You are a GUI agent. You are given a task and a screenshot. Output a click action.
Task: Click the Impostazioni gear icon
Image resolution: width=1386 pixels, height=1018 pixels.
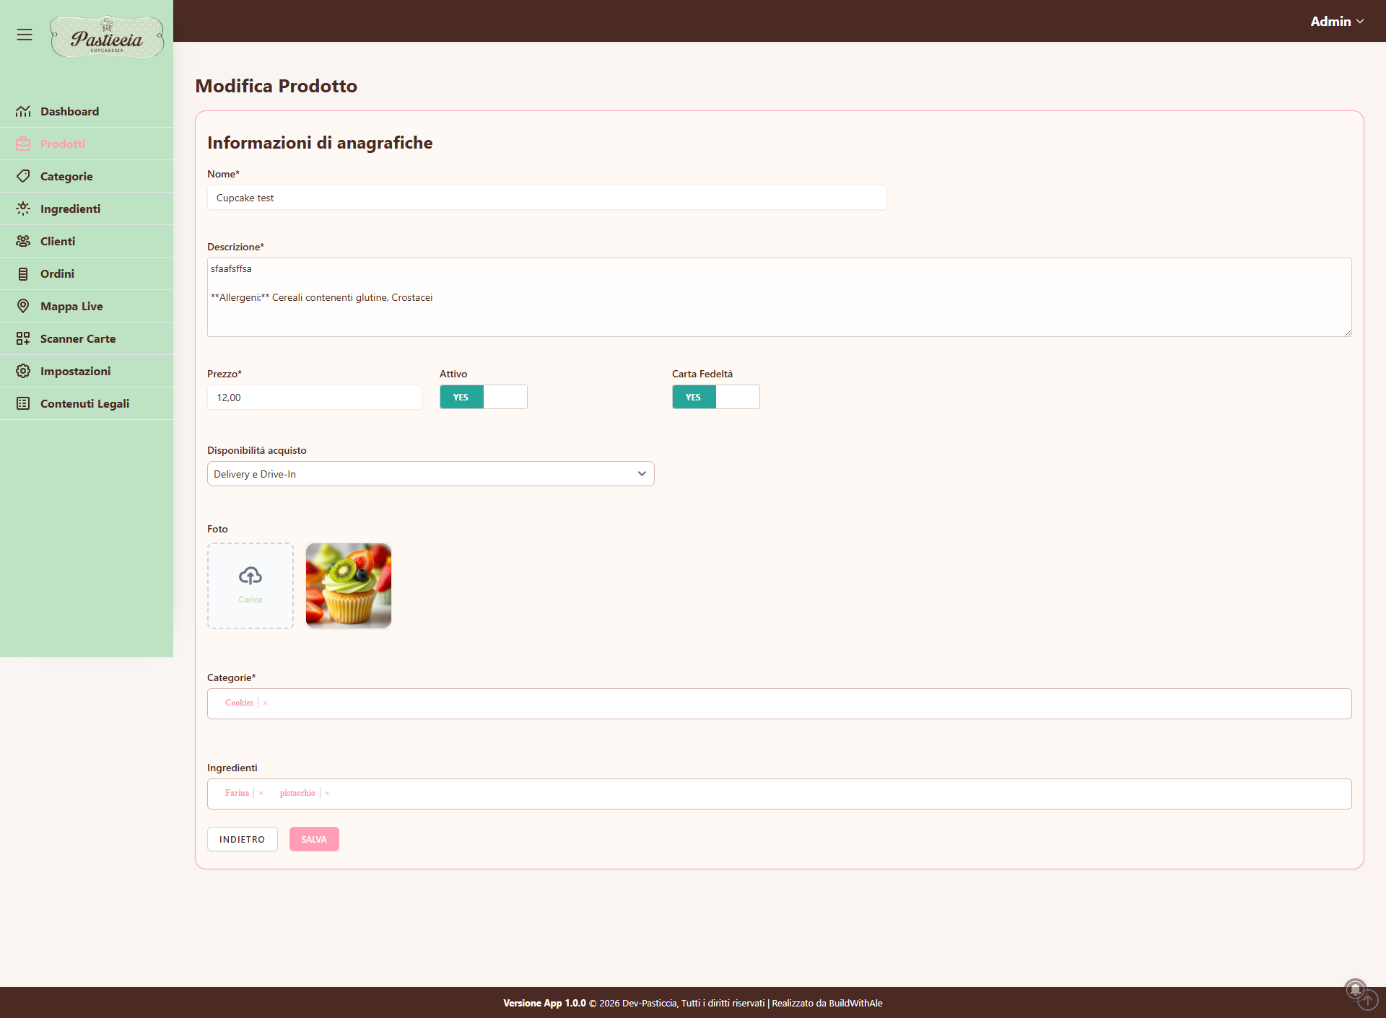(x=23, y=371)
